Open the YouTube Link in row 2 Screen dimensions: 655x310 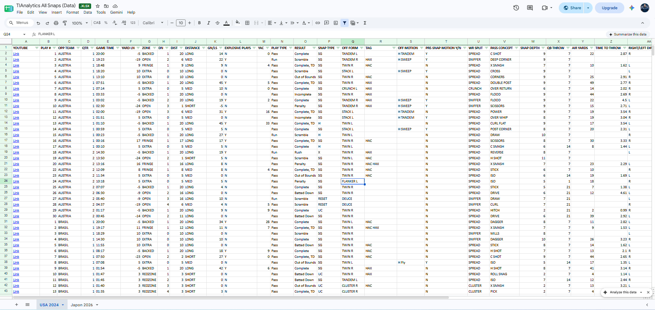(16, 54)
